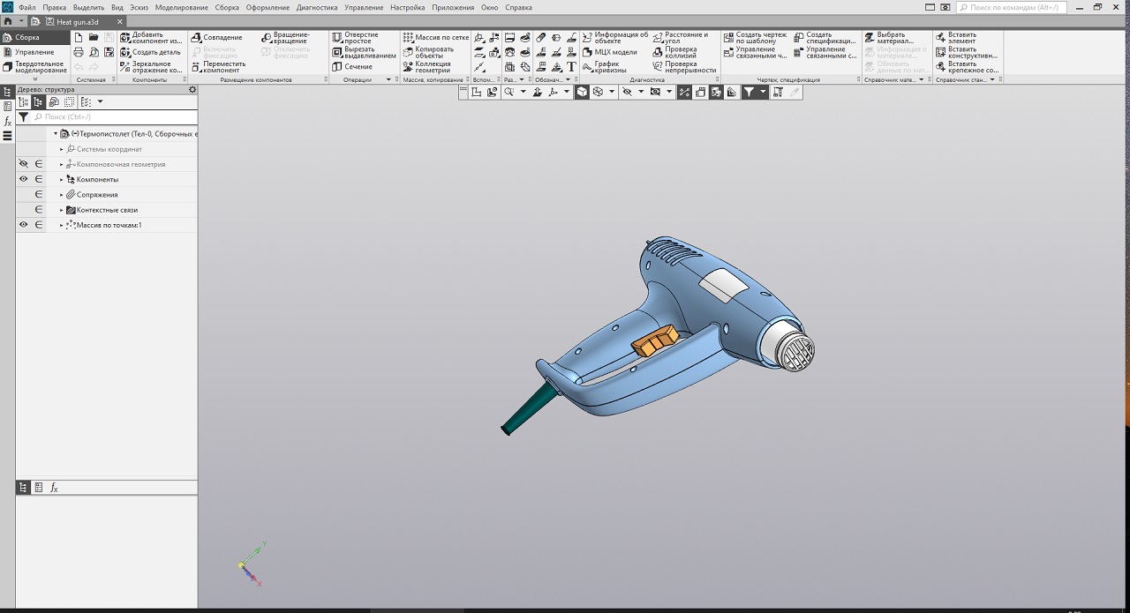This screenshot has height=613, width=1130.
Task: Expand the 'Контекстные связи' tree node
Action: [62, 210]
